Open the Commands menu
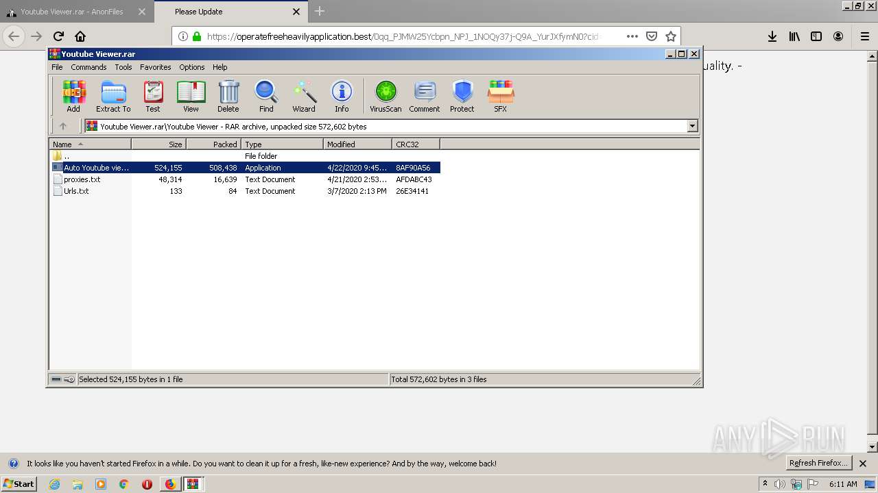 pyautogui.click(x=88, y=67)
